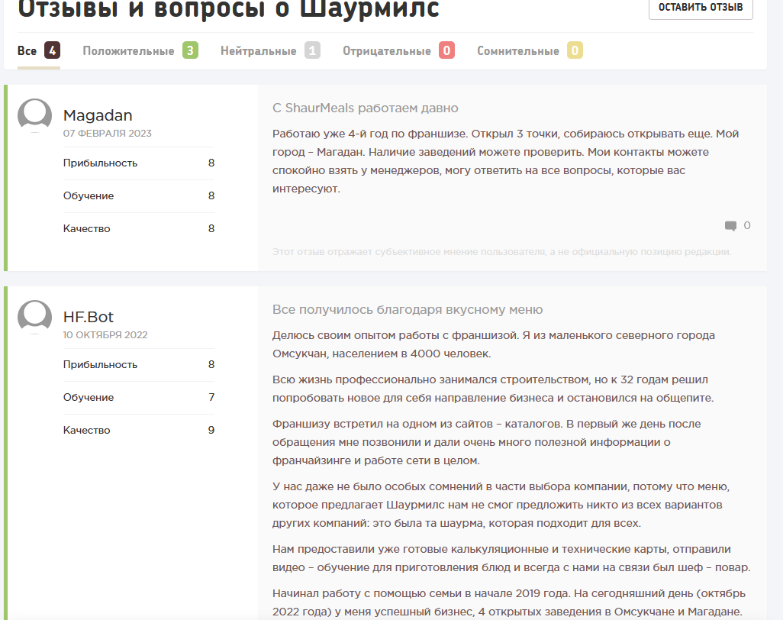Click paragraph starting 'Всю жизнь профессионально занимался'
Screen dimensions: 783x620
coord(493,389)
